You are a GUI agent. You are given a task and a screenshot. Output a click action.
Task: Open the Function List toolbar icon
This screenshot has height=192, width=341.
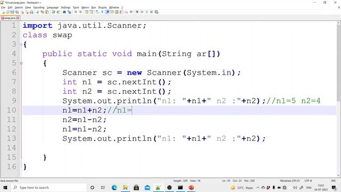pos(121,12)
